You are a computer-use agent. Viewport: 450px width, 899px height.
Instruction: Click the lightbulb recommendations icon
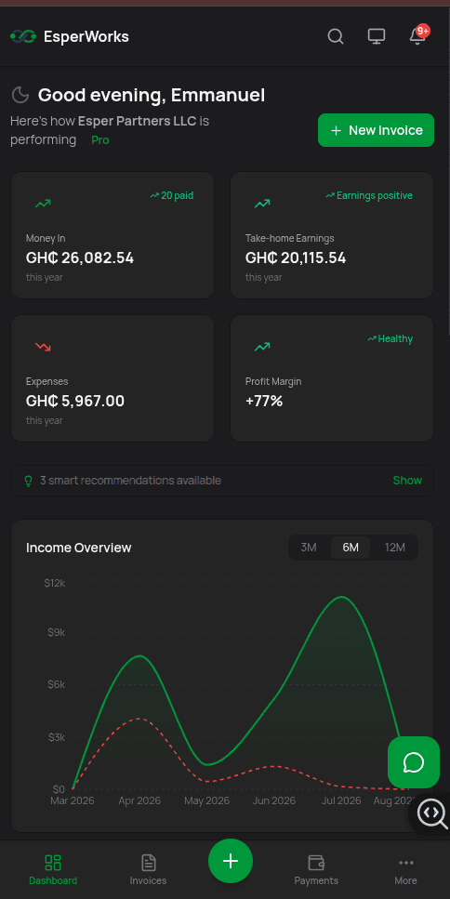tap(28, 481)
